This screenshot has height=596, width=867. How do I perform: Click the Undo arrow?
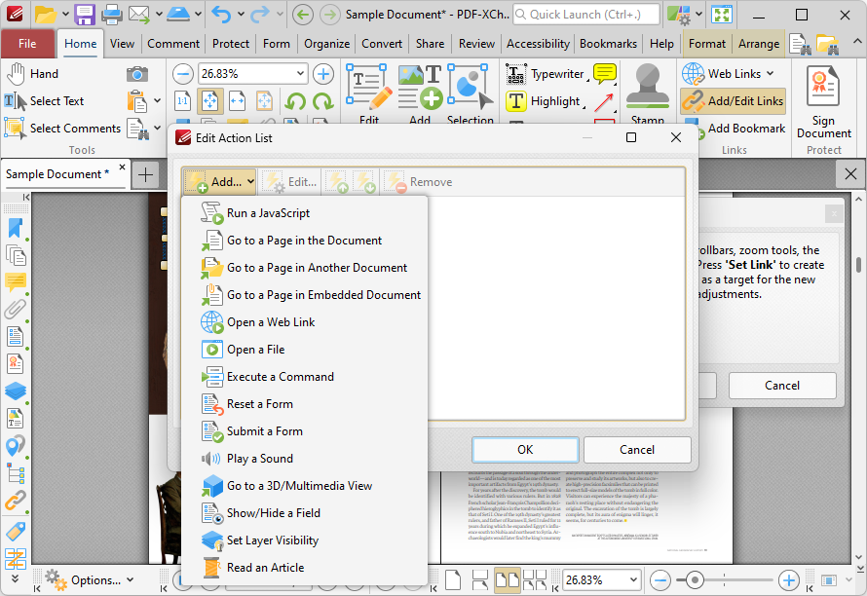tap(221, 15)
